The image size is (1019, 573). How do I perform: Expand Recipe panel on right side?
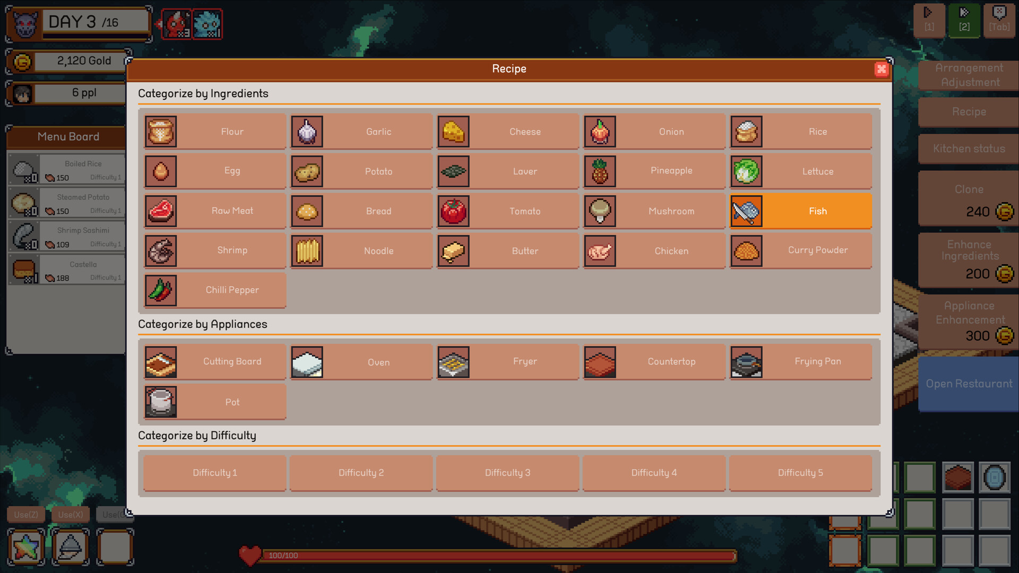click(x=969, y=111)
